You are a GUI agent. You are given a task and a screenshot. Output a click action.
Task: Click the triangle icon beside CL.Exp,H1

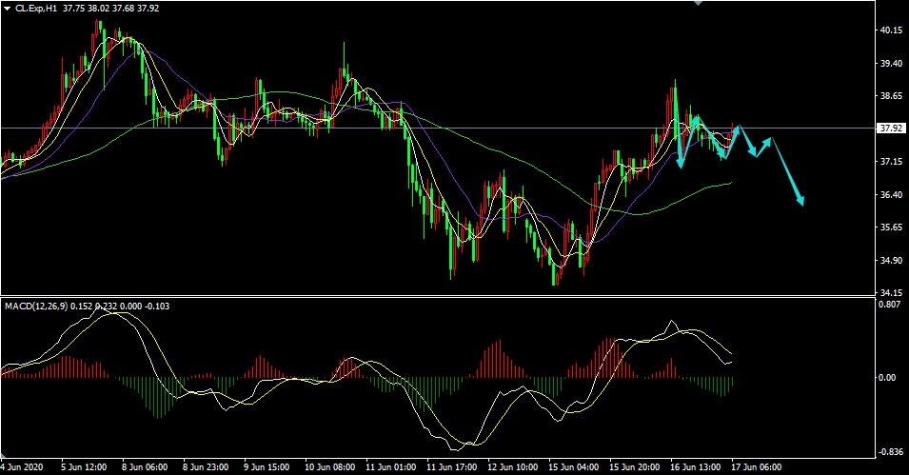pos(7,10)
